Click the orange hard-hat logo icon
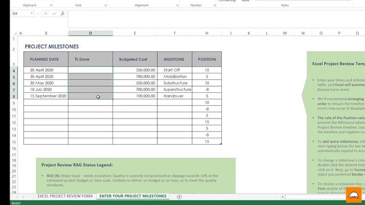Image resolution: width=365 pixels, height=205 pixels. point(354,195)
